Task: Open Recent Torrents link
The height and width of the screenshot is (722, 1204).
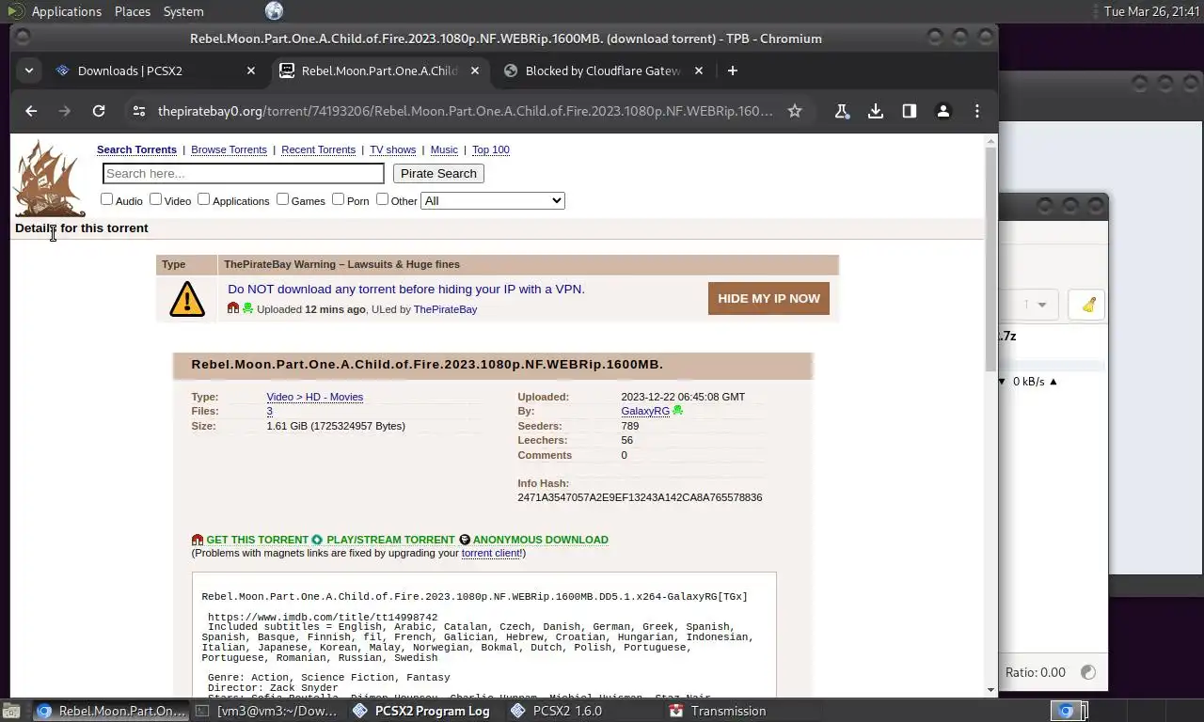Action: 318,149
